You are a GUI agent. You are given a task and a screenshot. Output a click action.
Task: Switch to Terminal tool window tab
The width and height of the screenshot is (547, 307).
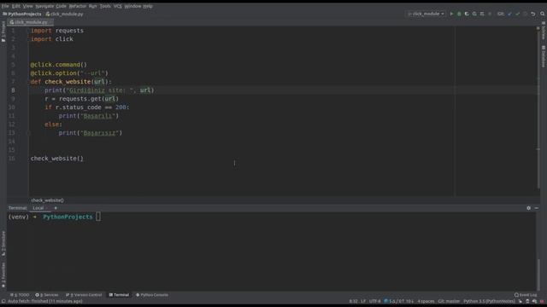(119, 295)
